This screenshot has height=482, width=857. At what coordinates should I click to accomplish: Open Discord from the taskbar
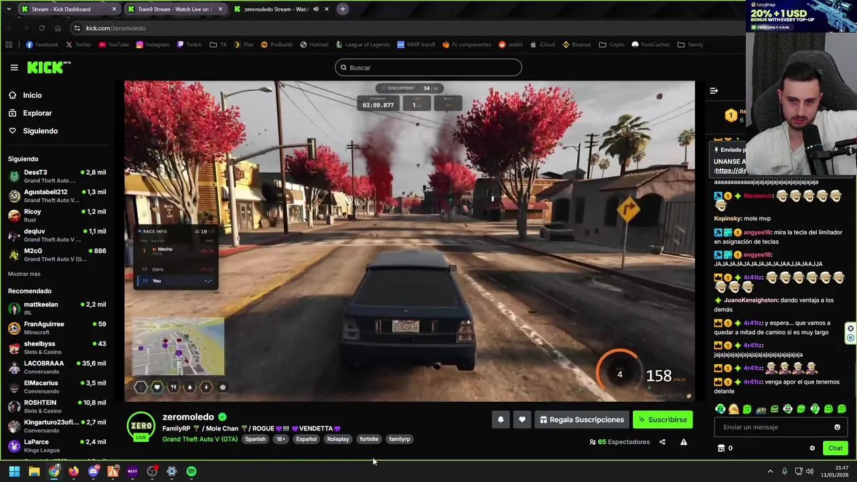93,471
